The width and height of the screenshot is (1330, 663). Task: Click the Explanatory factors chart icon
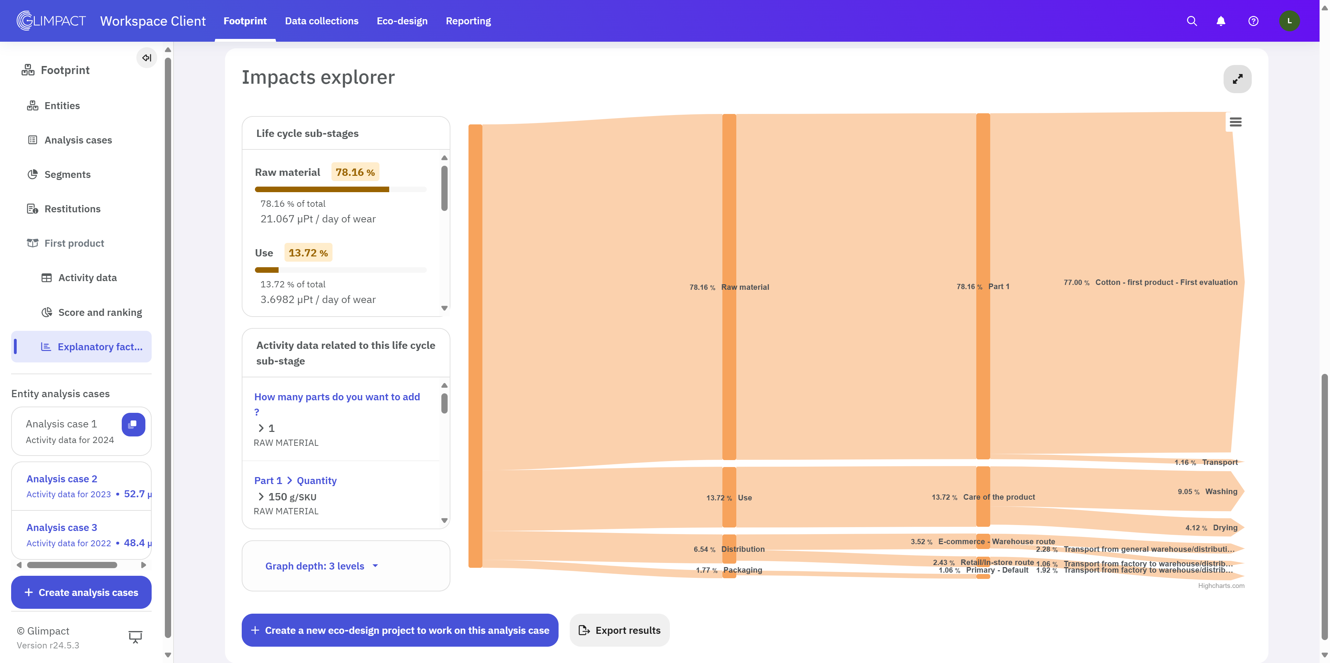[x=46, y=347]
